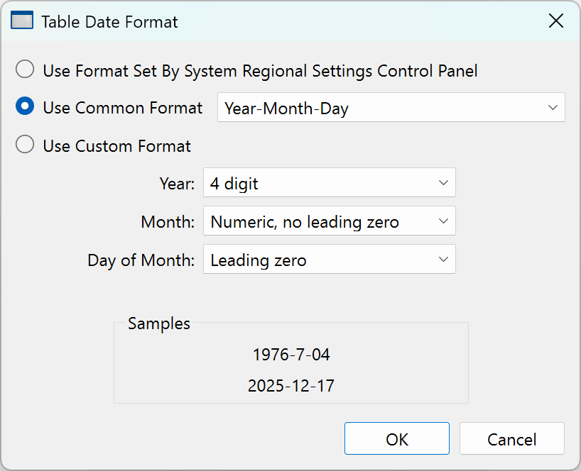Close the Table Date Format dialog
Image resolution: width=581 pixels, height=471 pixels.
point(556,21)
